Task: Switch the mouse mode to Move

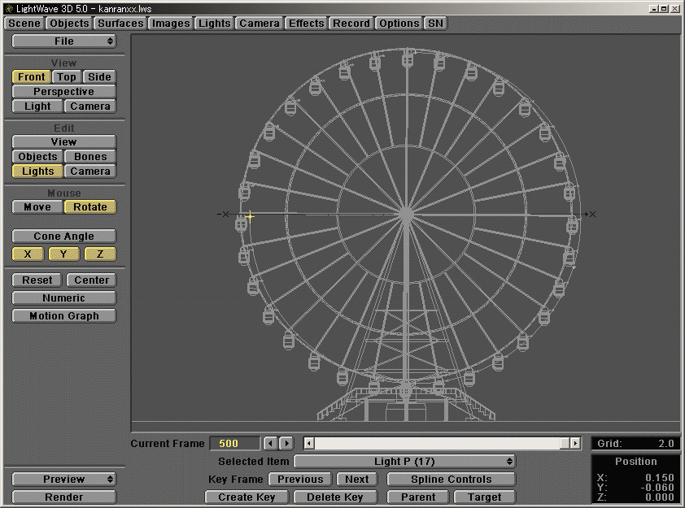Action: coord(37,207)
